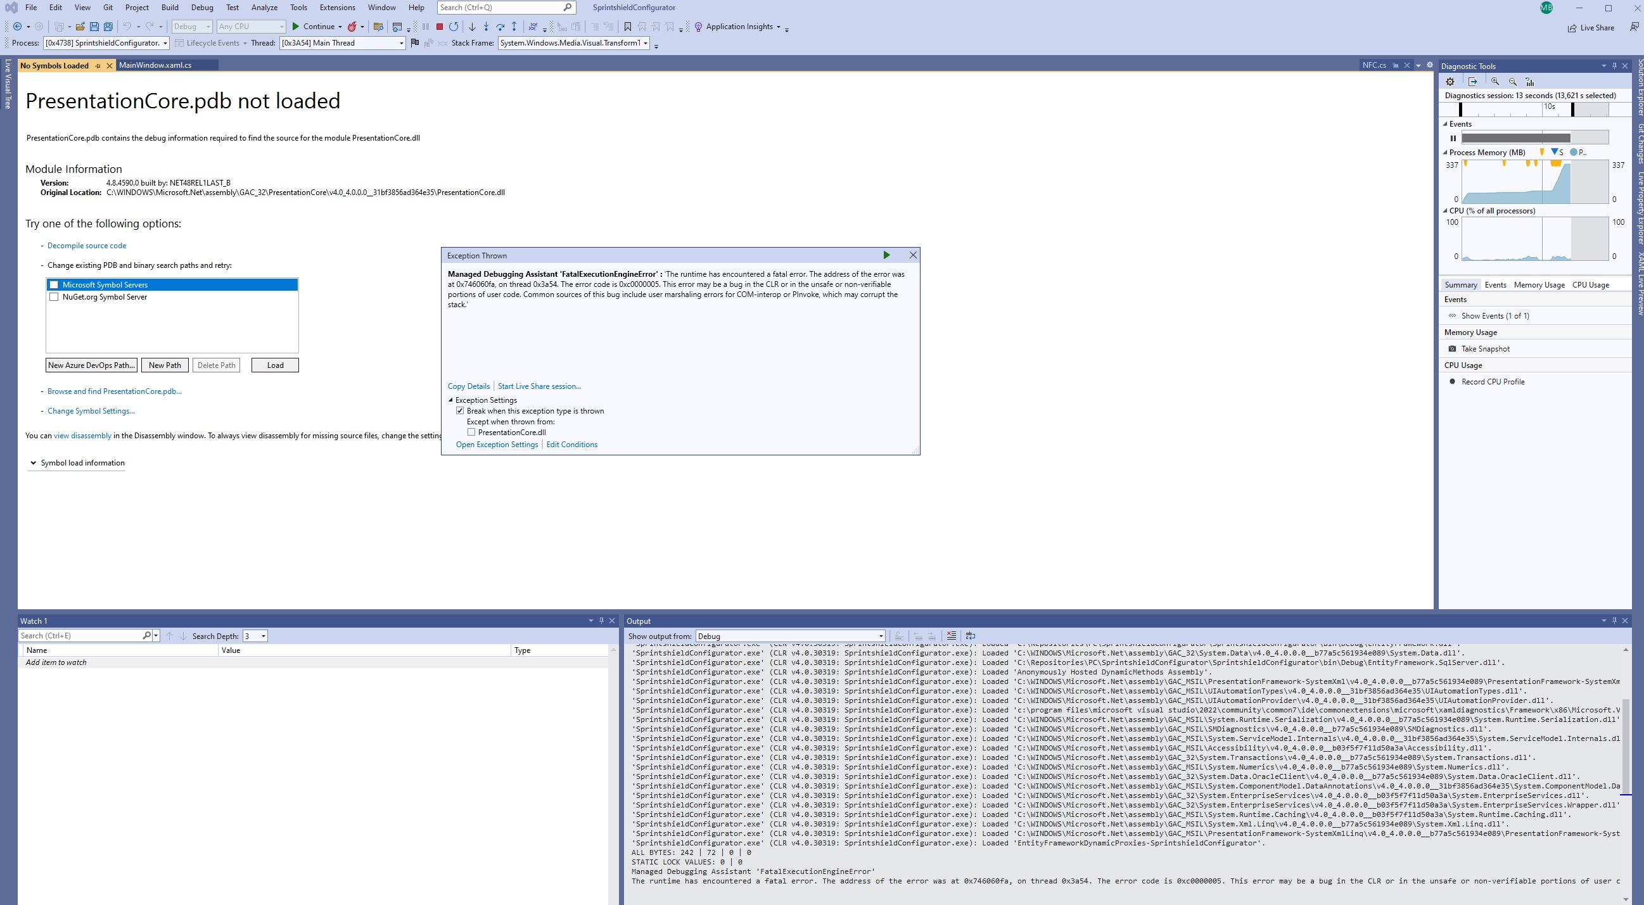Click Decompile source code link
This screenshot has width=1644, height=905.
click(x=87, y=246)
